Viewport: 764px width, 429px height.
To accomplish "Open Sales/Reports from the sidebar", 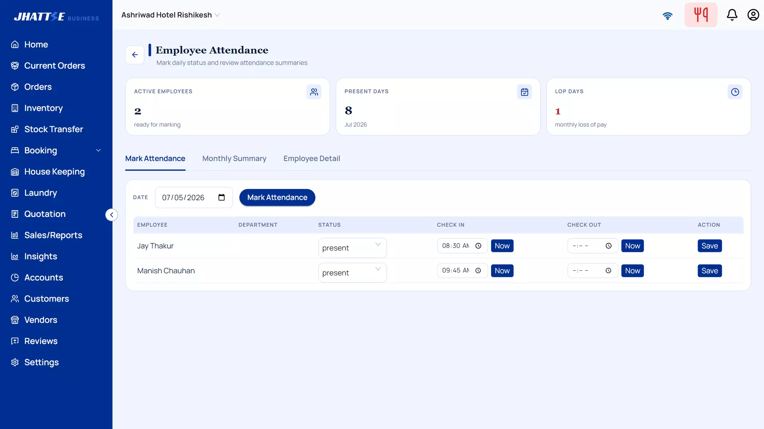I will [53, 235].
